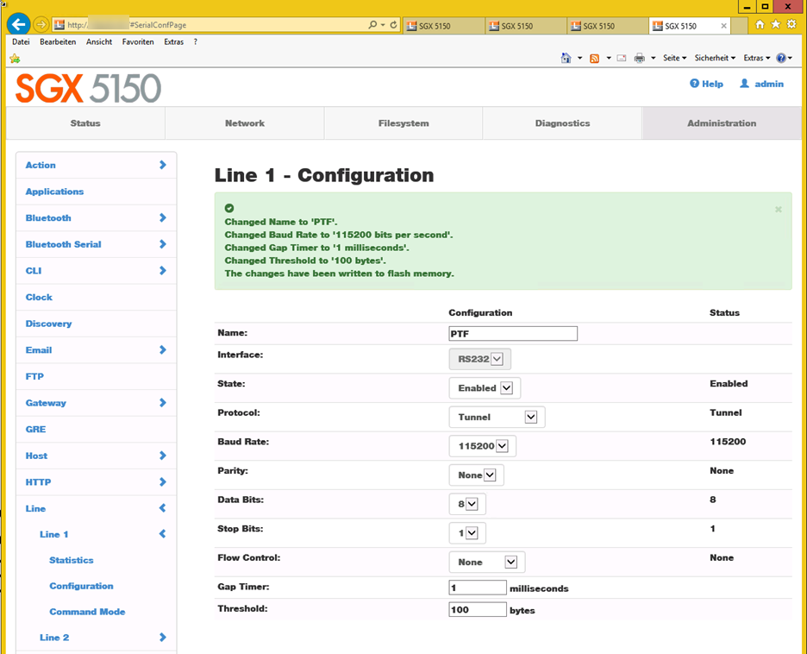Switch to the Status tab

click(x=85, y=123)
